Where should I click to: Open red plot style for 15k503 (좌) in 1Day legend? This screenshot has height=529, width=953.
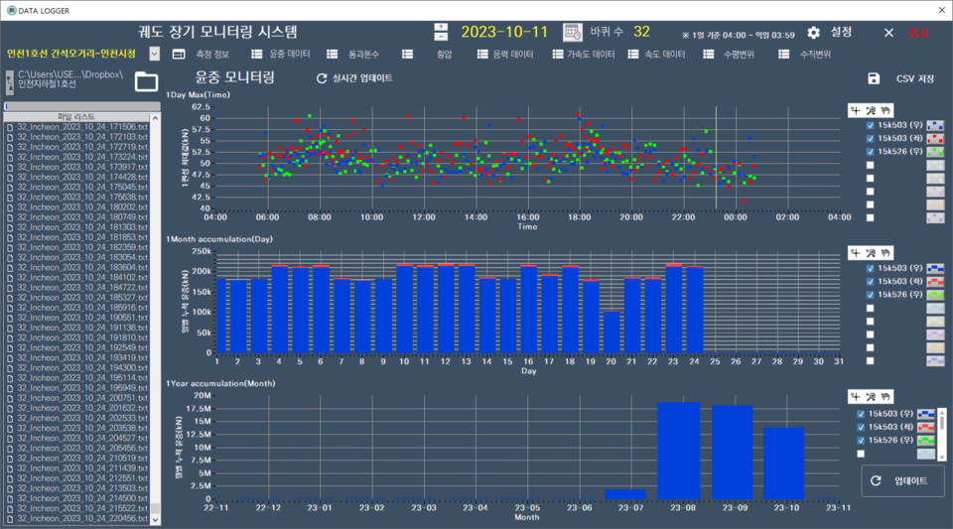click(935, 139)
